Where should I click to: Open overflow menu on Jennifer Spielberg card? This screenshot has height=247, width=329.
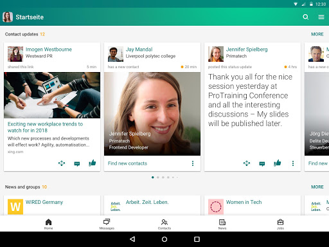pos(293,163)
